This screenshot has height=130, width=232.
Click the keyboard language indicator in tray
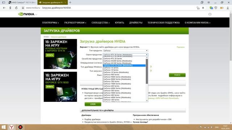217,127
